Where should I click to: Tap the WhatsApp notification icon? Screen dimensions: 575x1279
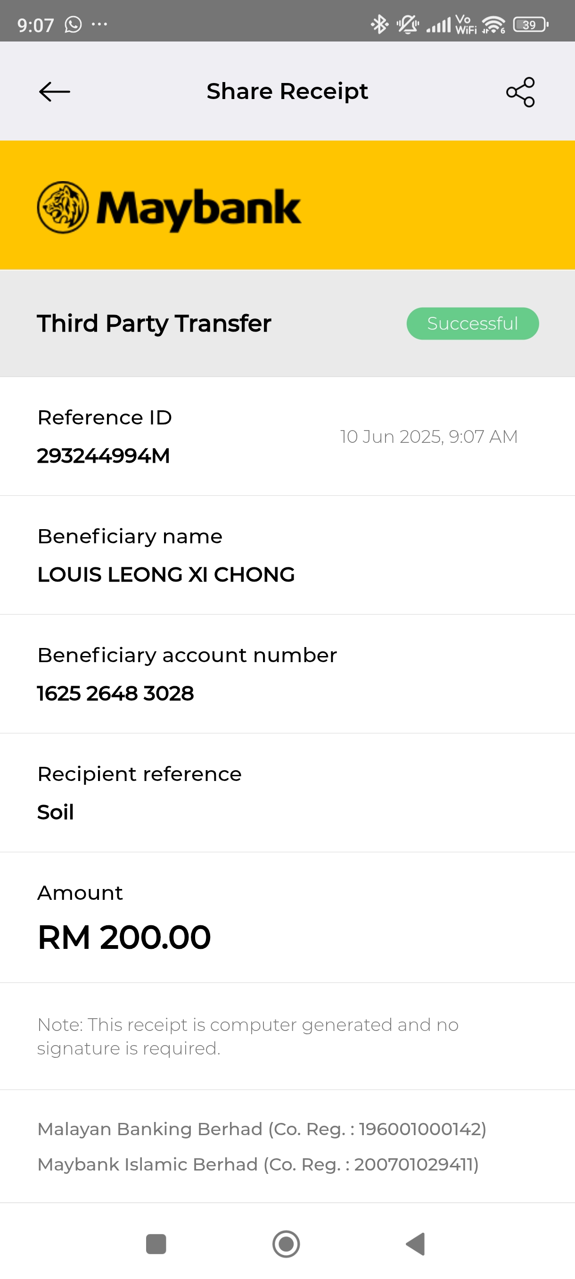(73, 25)
